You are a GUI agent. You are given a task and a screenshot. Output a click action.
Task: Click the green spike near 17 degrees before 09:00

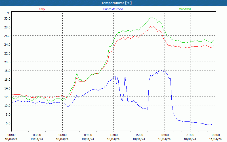click(77, 73)
